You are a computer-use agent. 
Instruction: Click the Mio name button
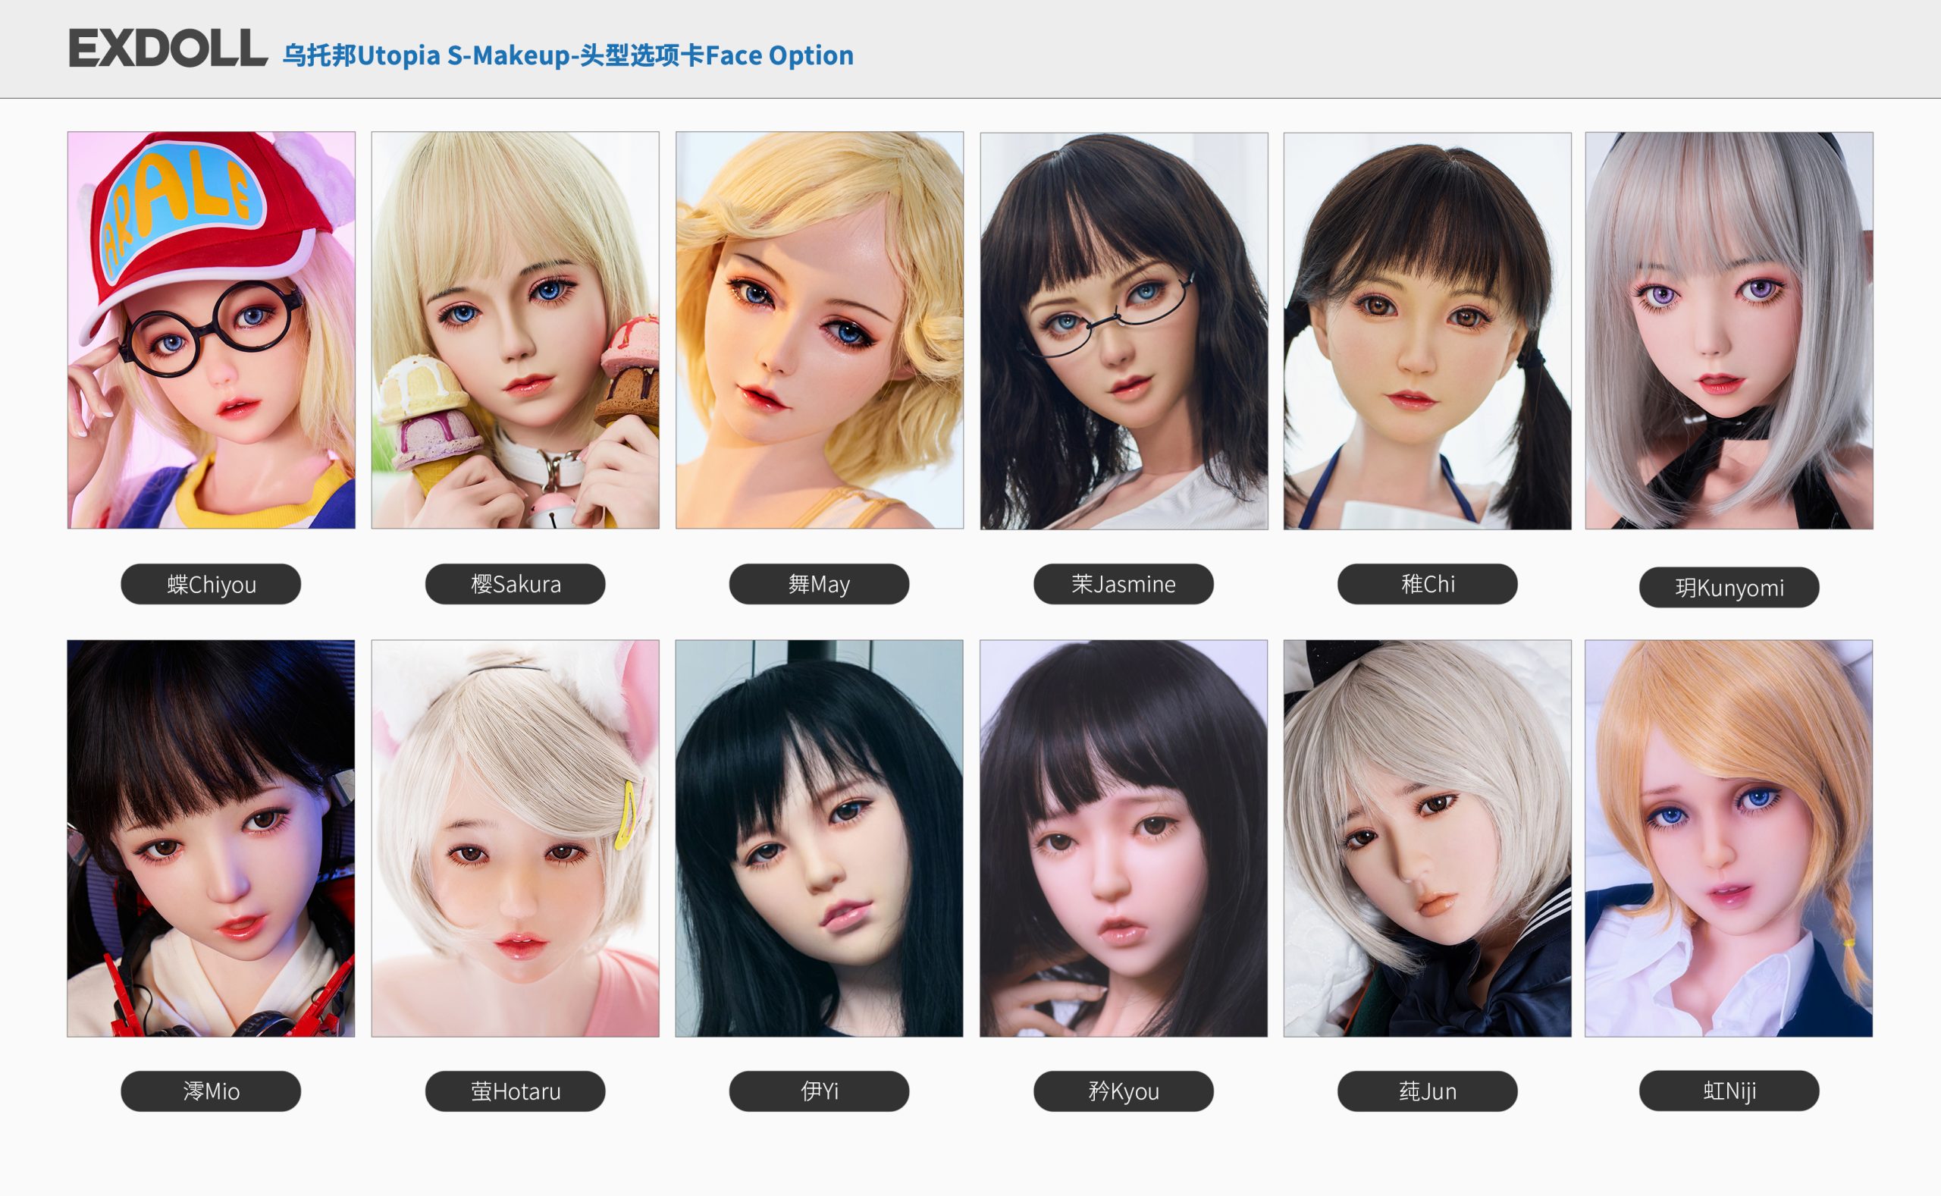210,1091
